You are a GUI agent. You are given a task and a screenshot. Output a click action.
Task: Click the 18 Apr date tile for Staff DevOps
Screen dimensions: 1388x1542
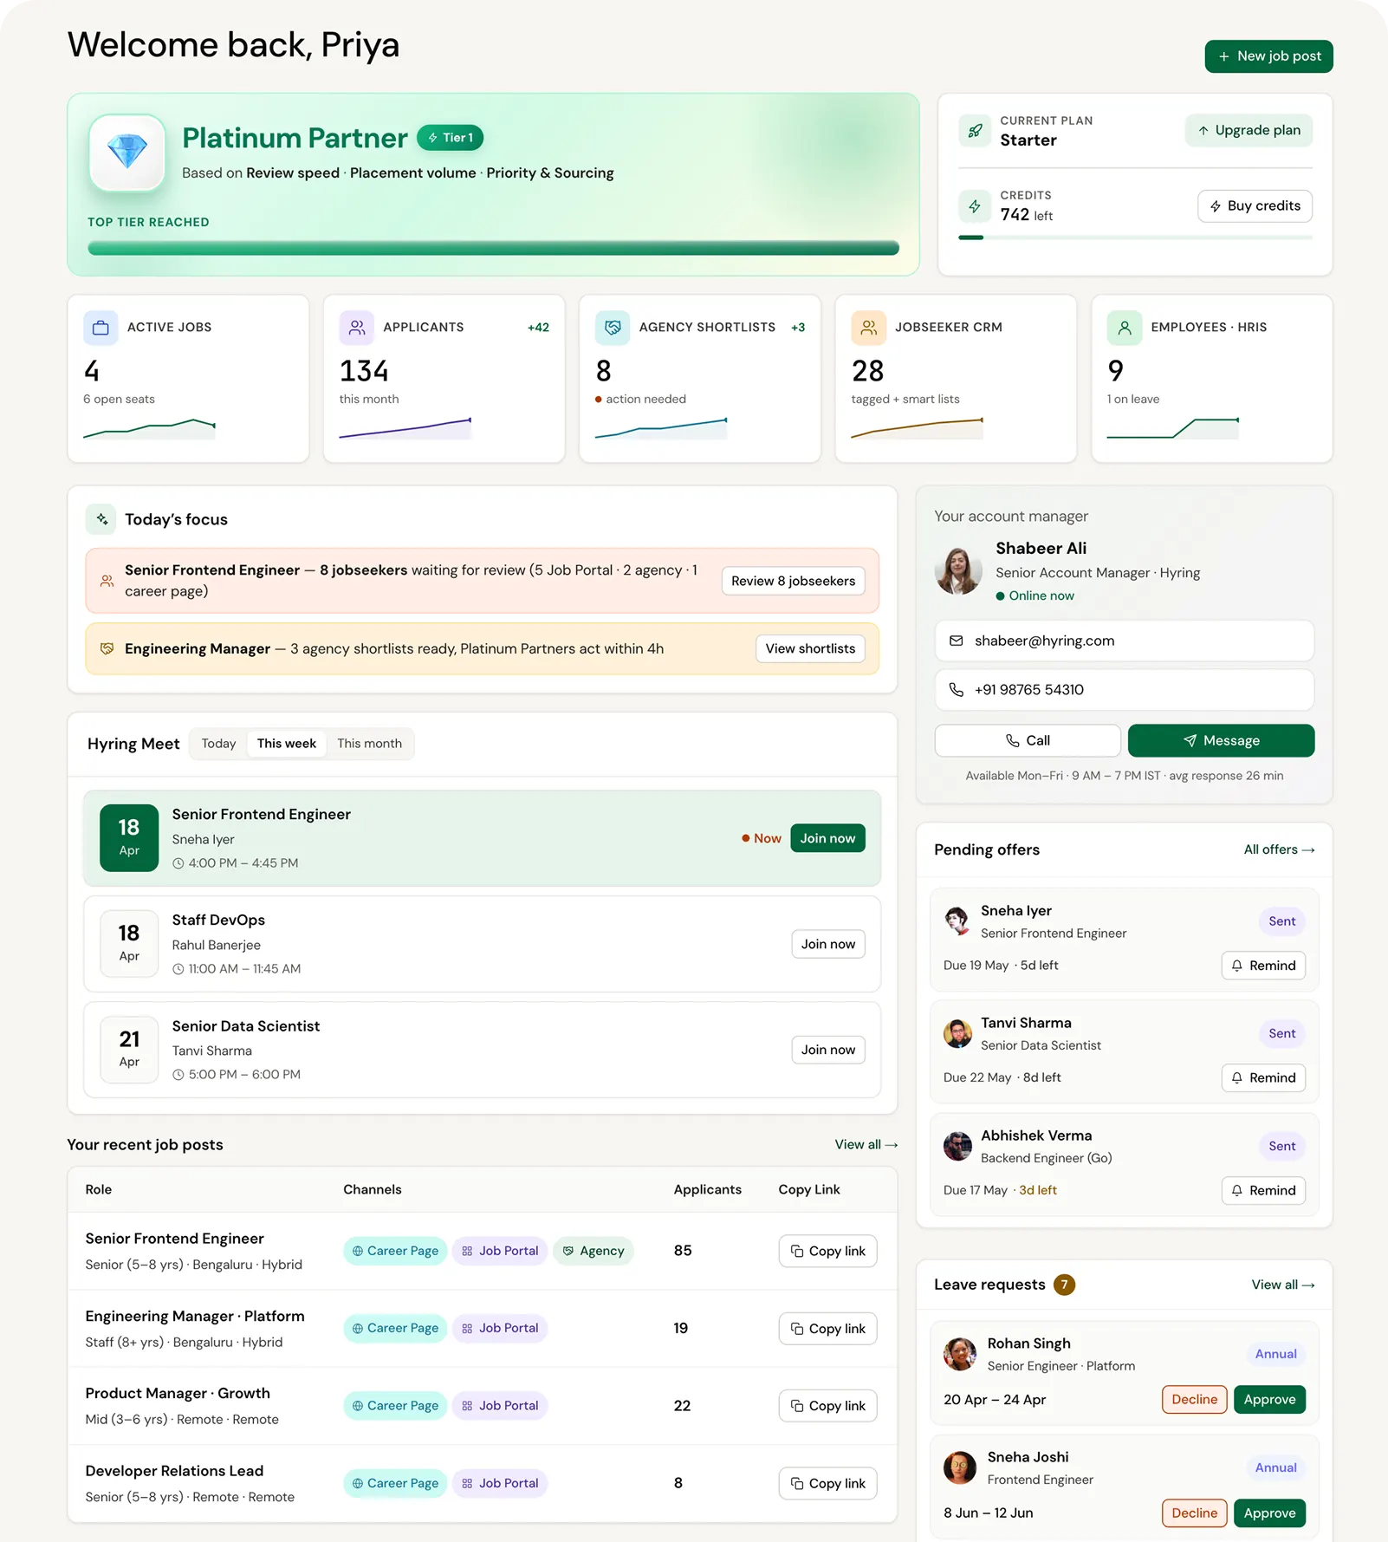(129, 943)
